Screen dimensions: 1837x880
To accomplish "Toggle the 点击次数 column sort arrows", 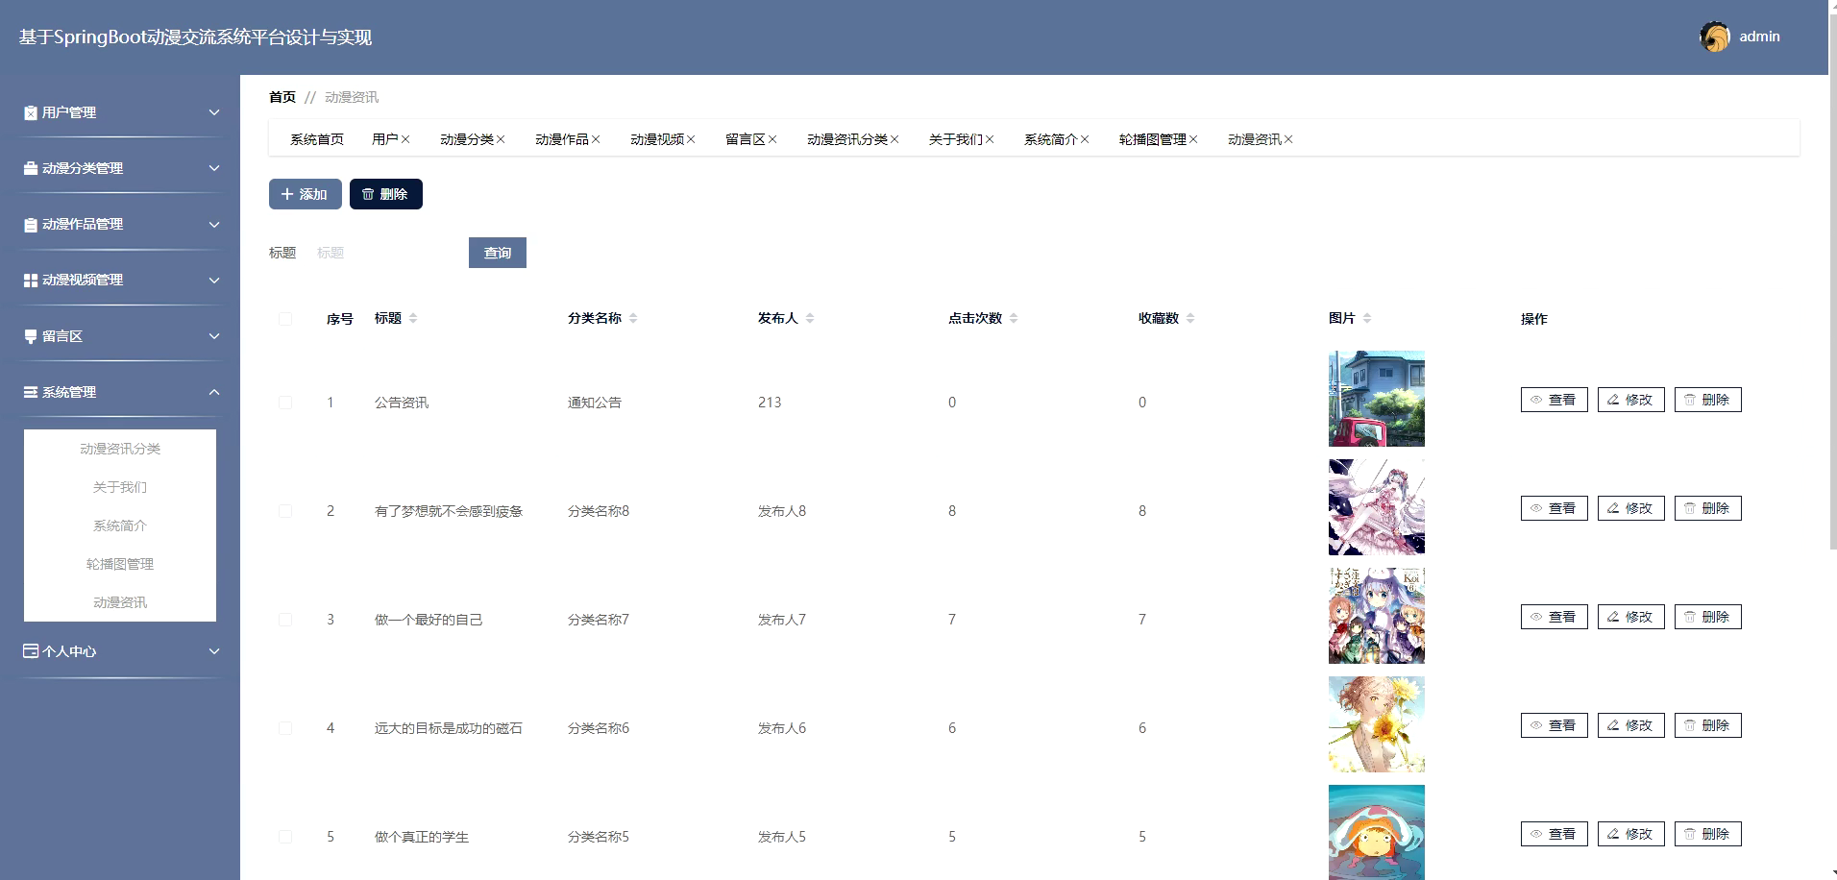I will point(1014,318).
